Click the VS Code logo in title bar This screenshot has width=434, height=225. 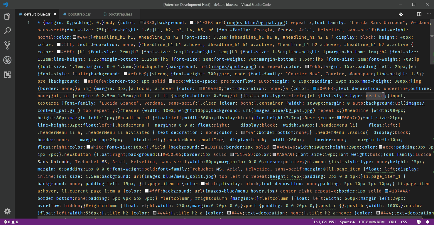6,4
